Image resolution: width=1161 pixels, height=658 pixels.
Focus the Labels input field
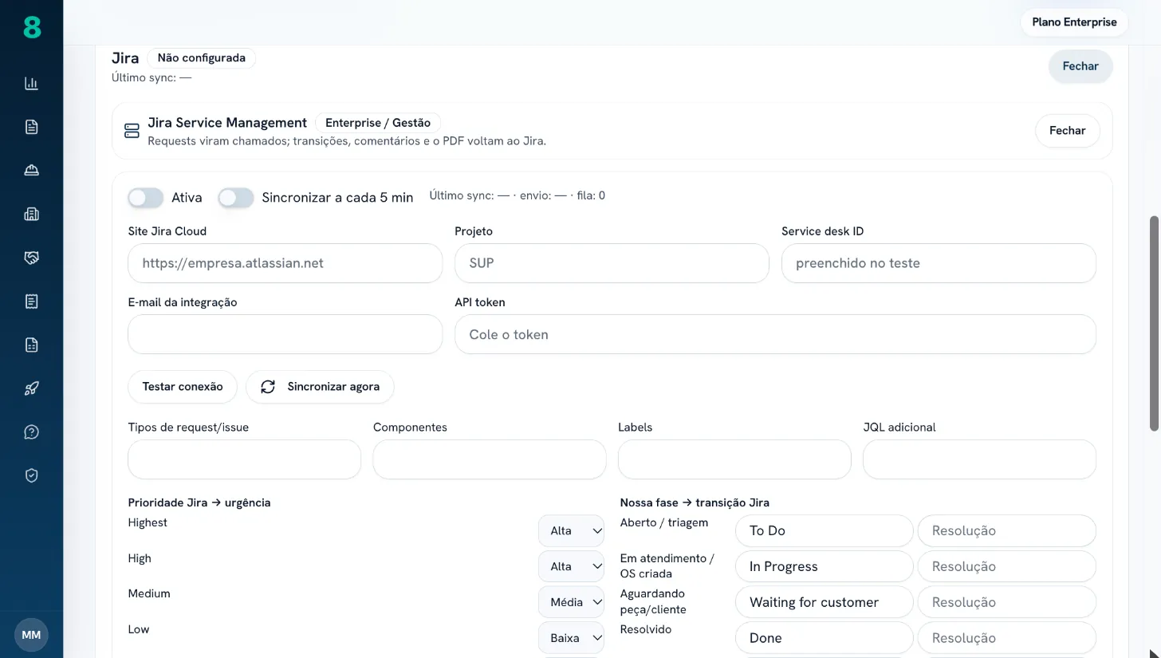(734, 459)
